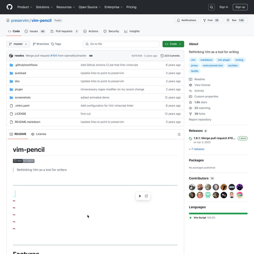This screenshot has height=254, width=254.
Task: Open the Notifications button
Action: coord(186,20)
